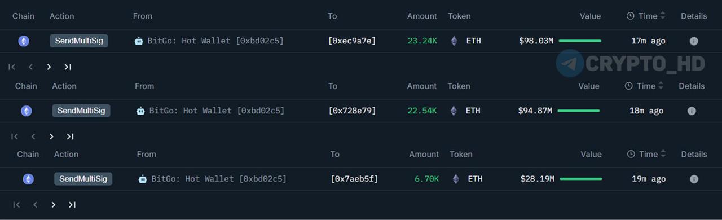722x220 pixels.
Task: Jump to last page under the second table
Action: tap(70, 137)
